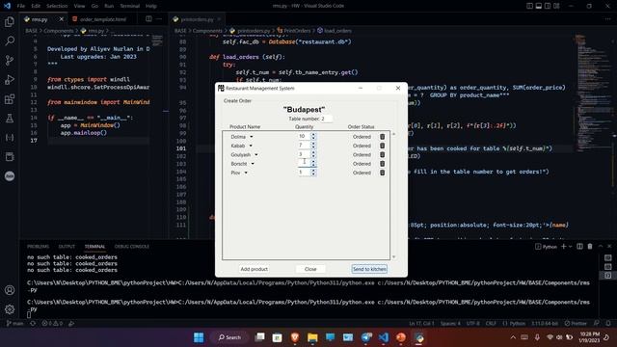Close the bottom terminal panel
This screenshot has height=347, width=617.
609,247
